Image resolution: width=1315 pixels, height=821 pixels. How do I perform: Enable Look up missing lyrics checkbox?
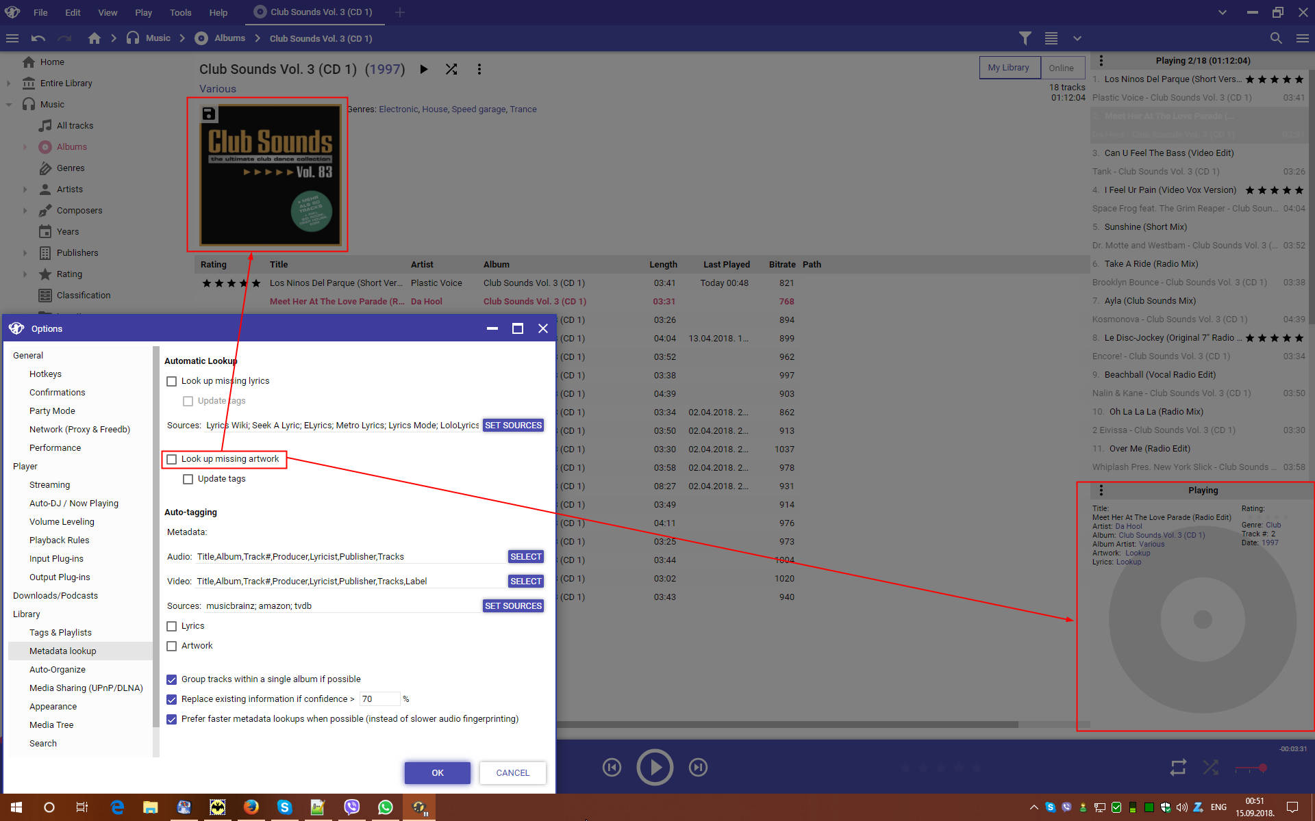pos(172,381)
